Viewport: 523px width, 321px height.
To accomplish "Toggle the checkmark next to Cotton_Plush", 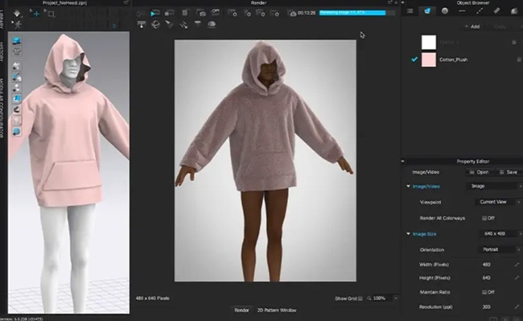I will [x=414, y=60].
